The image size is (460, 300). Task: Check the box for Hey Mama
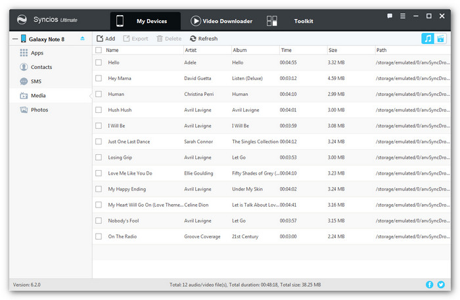pos(99,79)
